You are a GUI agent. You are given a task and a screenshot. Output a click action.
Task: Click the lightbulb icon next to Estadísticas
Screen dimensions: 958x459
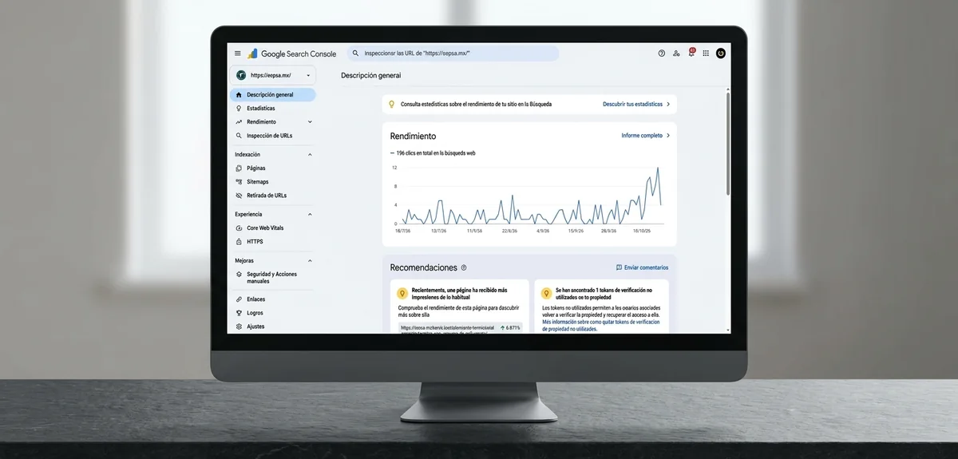(x=239, y=109)
